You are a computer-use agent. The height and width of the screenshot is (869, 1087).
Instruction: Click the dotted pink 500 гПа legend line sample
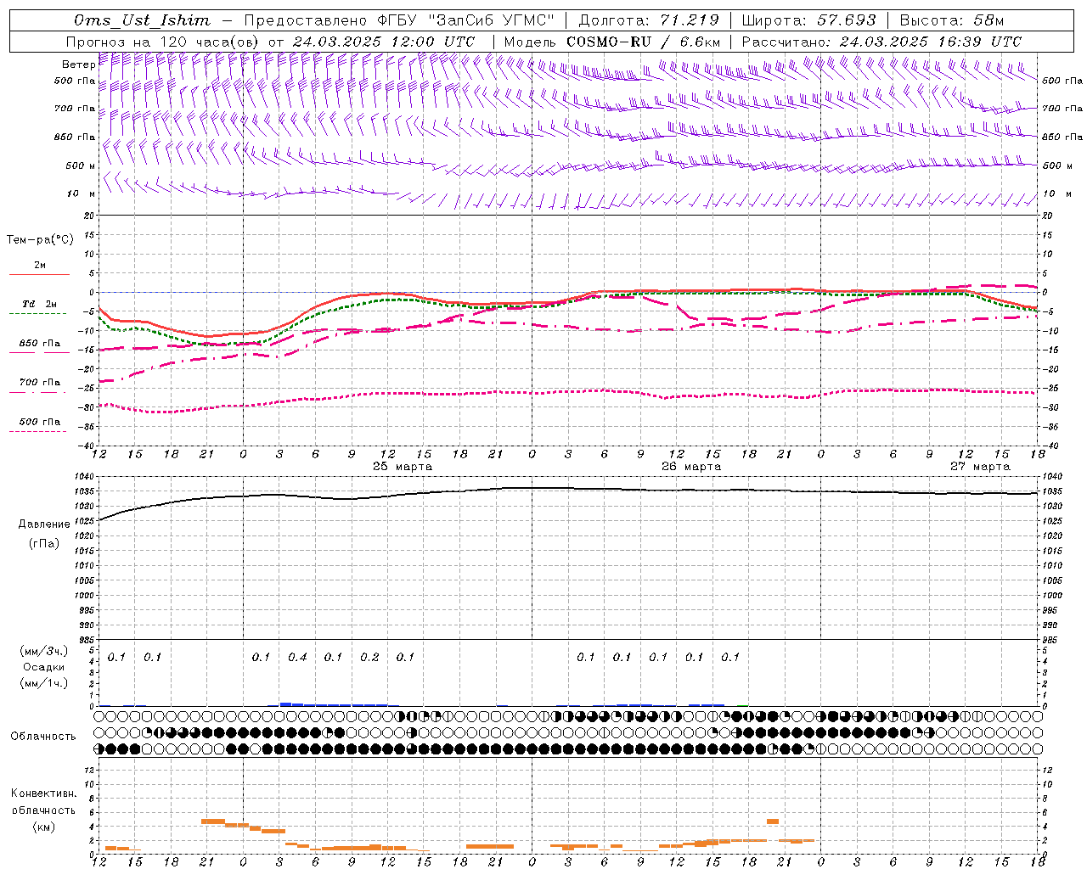point(38,431)
